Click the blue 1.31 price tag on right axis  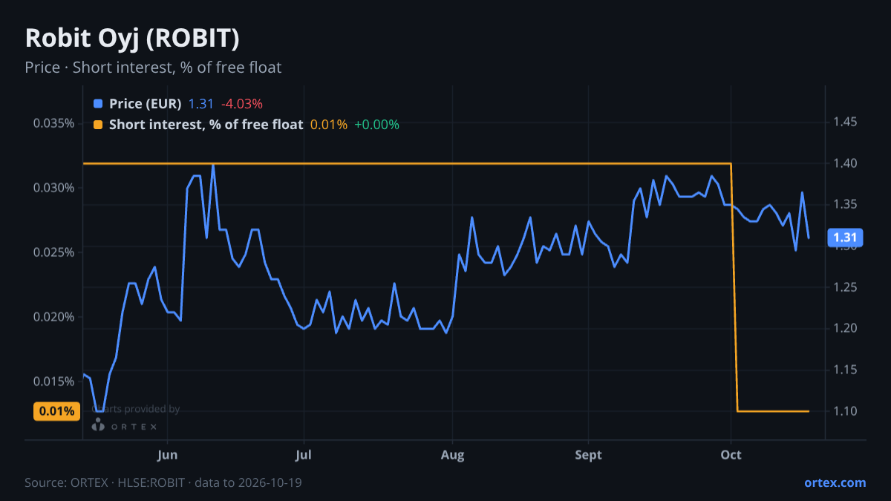845,238
